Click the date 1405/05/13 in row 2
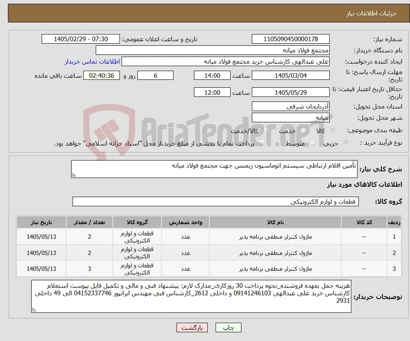 (x=41, y=253)
